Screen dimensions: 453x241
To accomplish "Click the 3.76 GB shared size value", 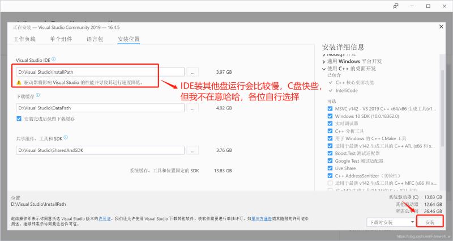I will pyautogui.click(x=224, y=150).
